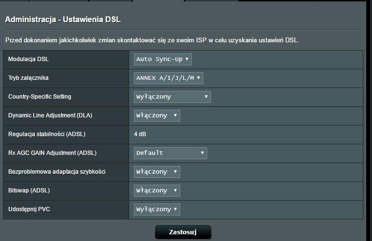Viewport: 372px width, 241px height.
Task: Click the Regulacja stabilności (ADSL) label
Action: [x=47, y=134]
